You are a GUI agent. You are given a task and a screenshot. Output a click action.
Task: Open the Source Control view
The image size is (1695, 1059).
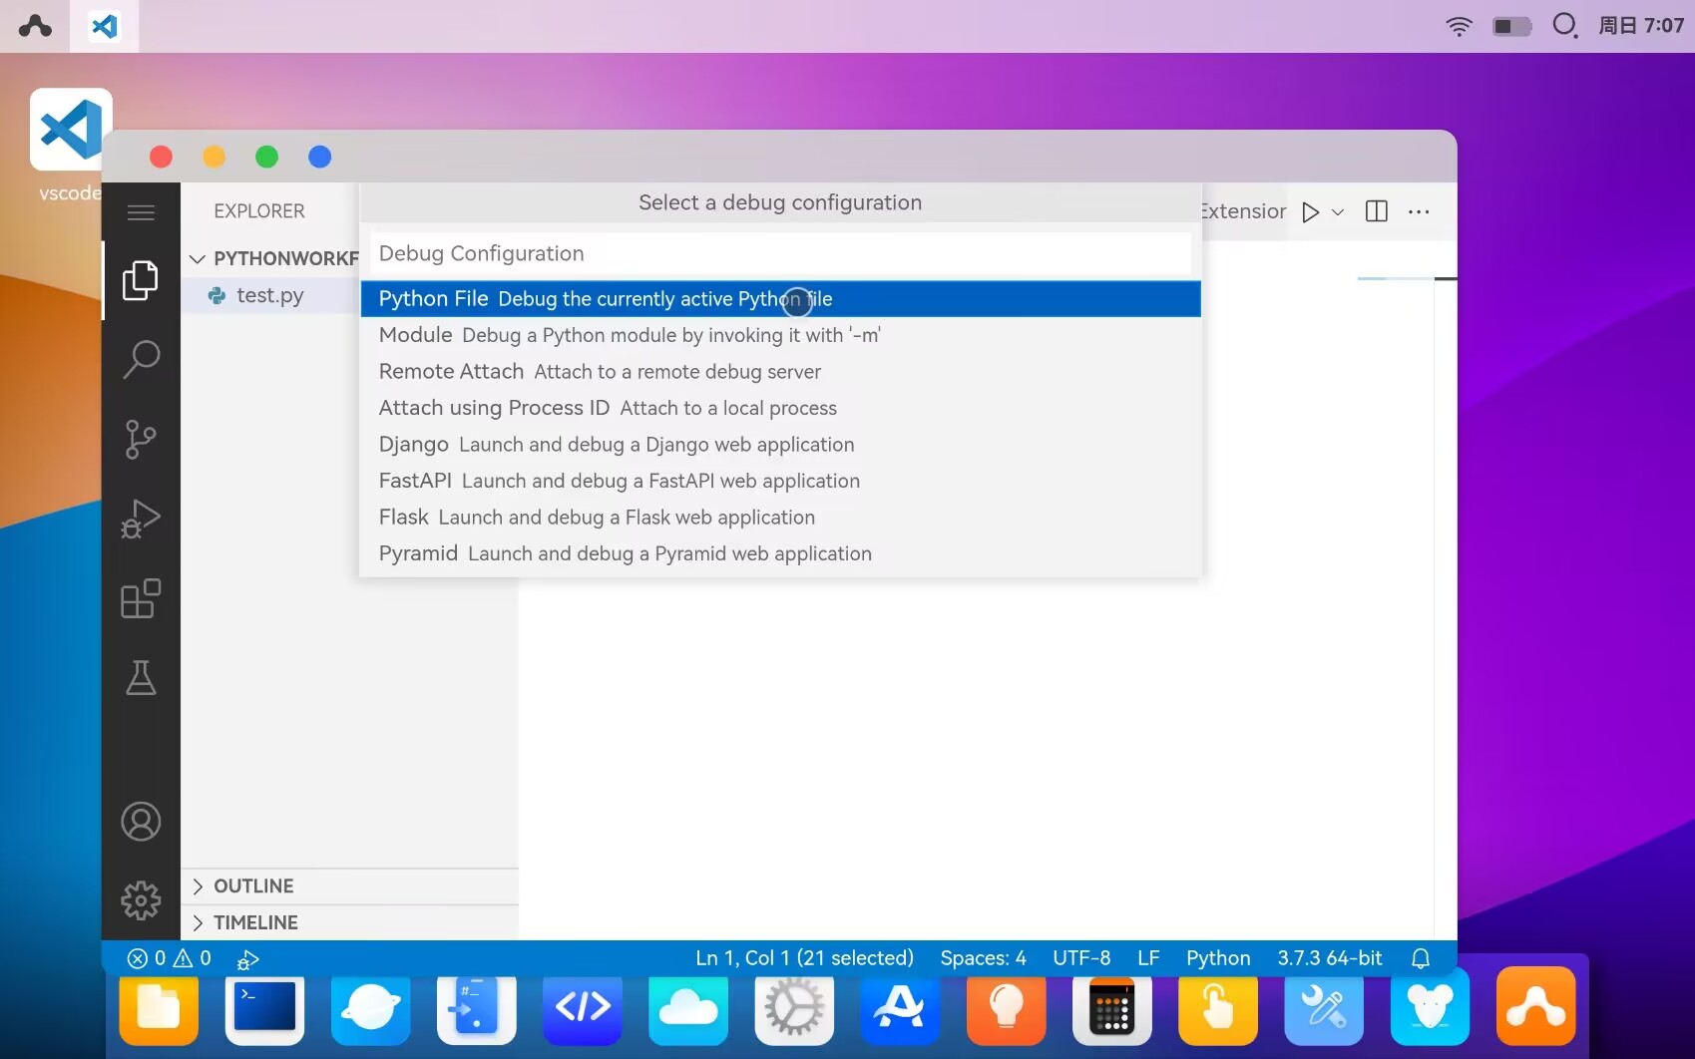point(141,439)
